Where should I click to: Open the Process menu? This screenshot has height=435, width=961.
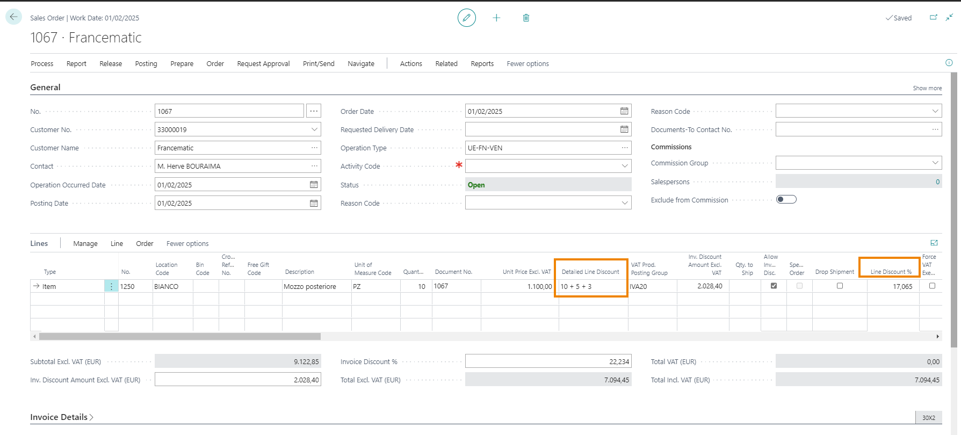[42, 63]
